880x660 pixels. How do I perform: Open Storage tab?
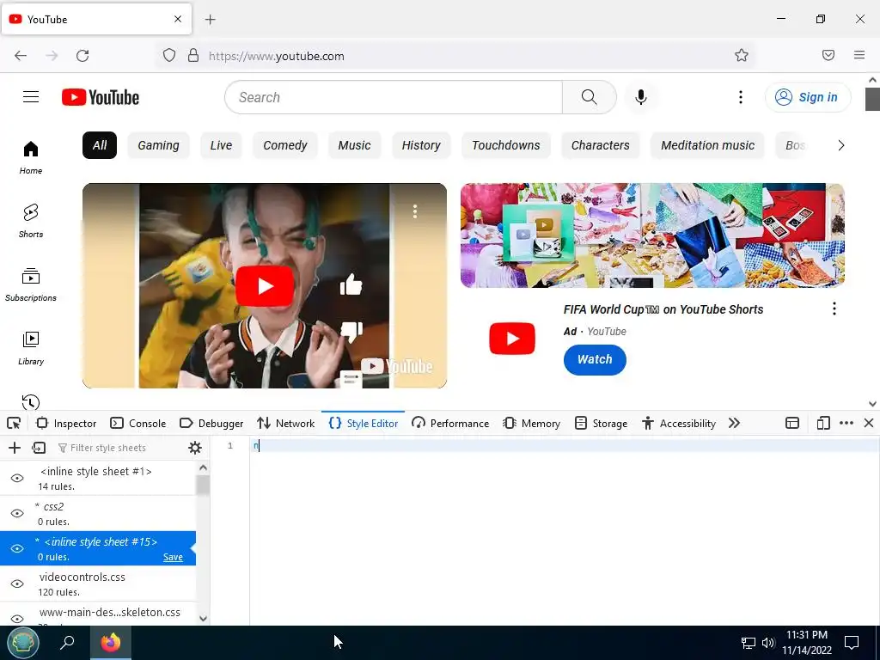602,423
